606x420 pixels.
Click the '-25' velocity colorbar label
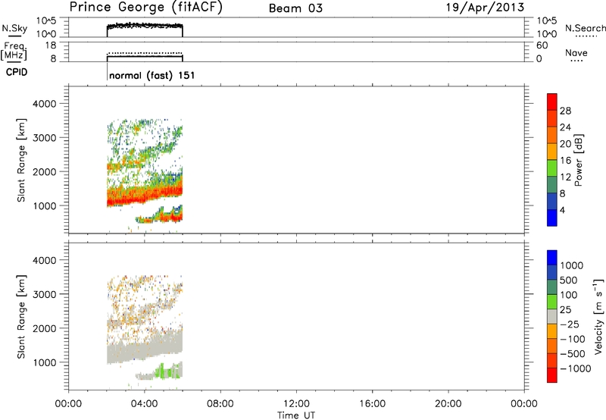click(570, 324)
